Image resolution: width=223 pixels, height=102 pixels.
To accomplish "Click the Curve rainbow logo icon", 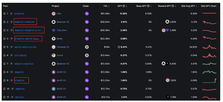I will click(x=53, y=55).
